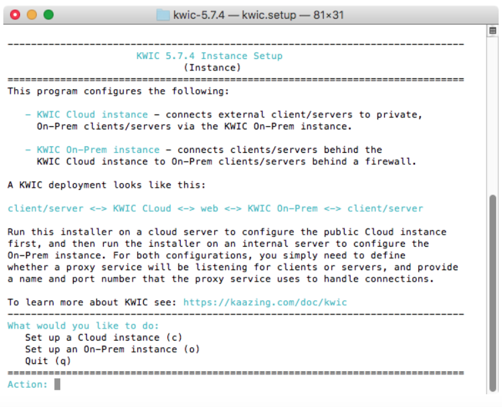Open the https://kaazing.com/doc/kwic link
Screen dimensions: 502x407
tap(265, 302)
